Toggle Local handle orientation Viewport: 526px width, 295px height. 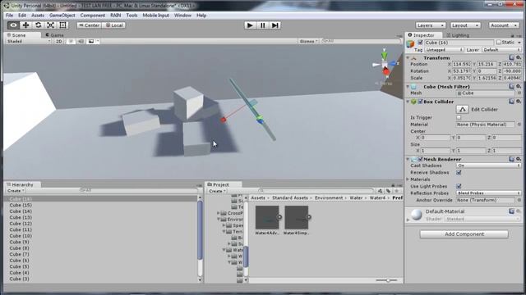tap(113, 25)
